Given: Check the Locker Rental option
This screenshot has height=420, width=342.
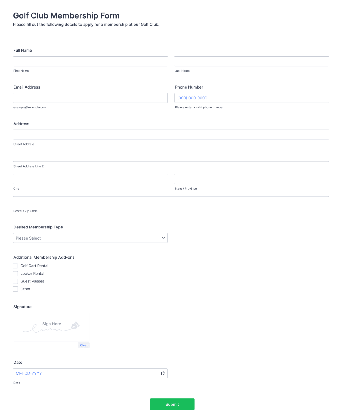Looking at the screenshot, I should [x=15, y=274].
